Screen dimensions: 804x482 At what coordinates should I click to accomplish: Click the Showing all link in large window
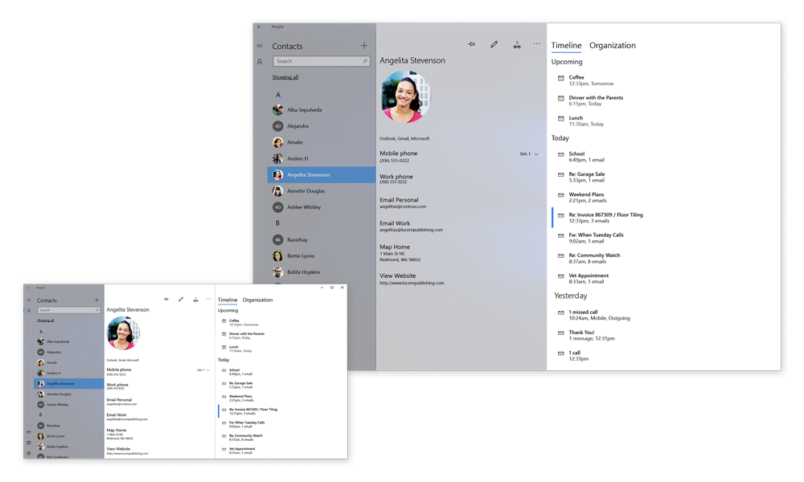(285, 77)
